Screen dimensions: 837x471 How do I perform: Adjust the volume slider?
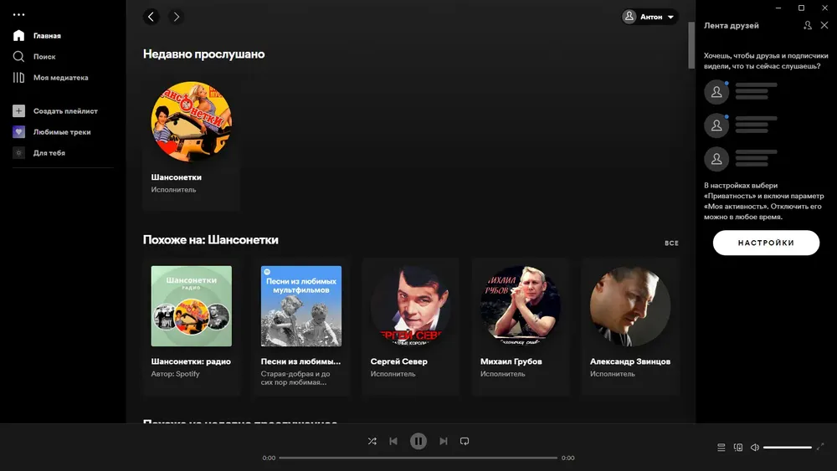pyautogui.click(x=788, y=447)
